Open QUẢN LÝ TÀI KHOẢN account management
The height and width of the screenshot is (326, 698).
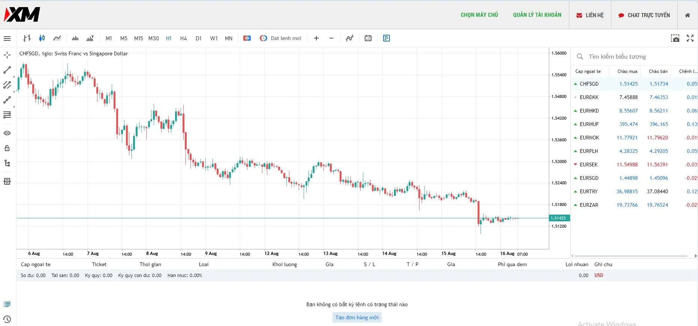[x=537, y=15]
